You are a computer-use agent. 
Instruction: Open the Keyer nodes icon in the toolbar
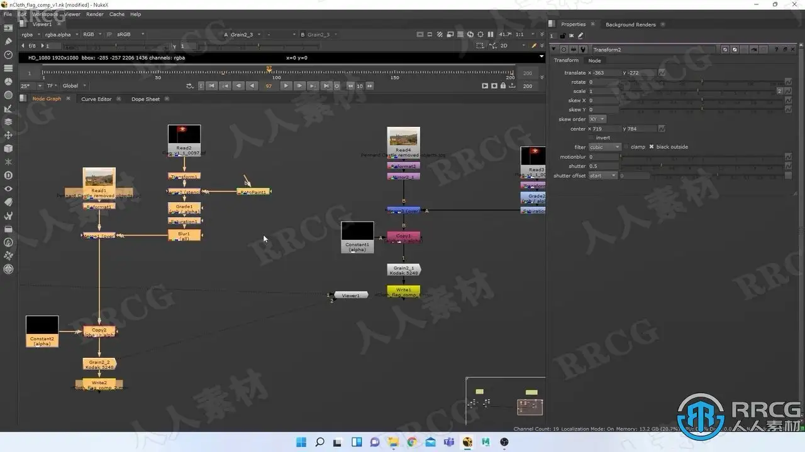pyautogui.click(x=8, y=108)
